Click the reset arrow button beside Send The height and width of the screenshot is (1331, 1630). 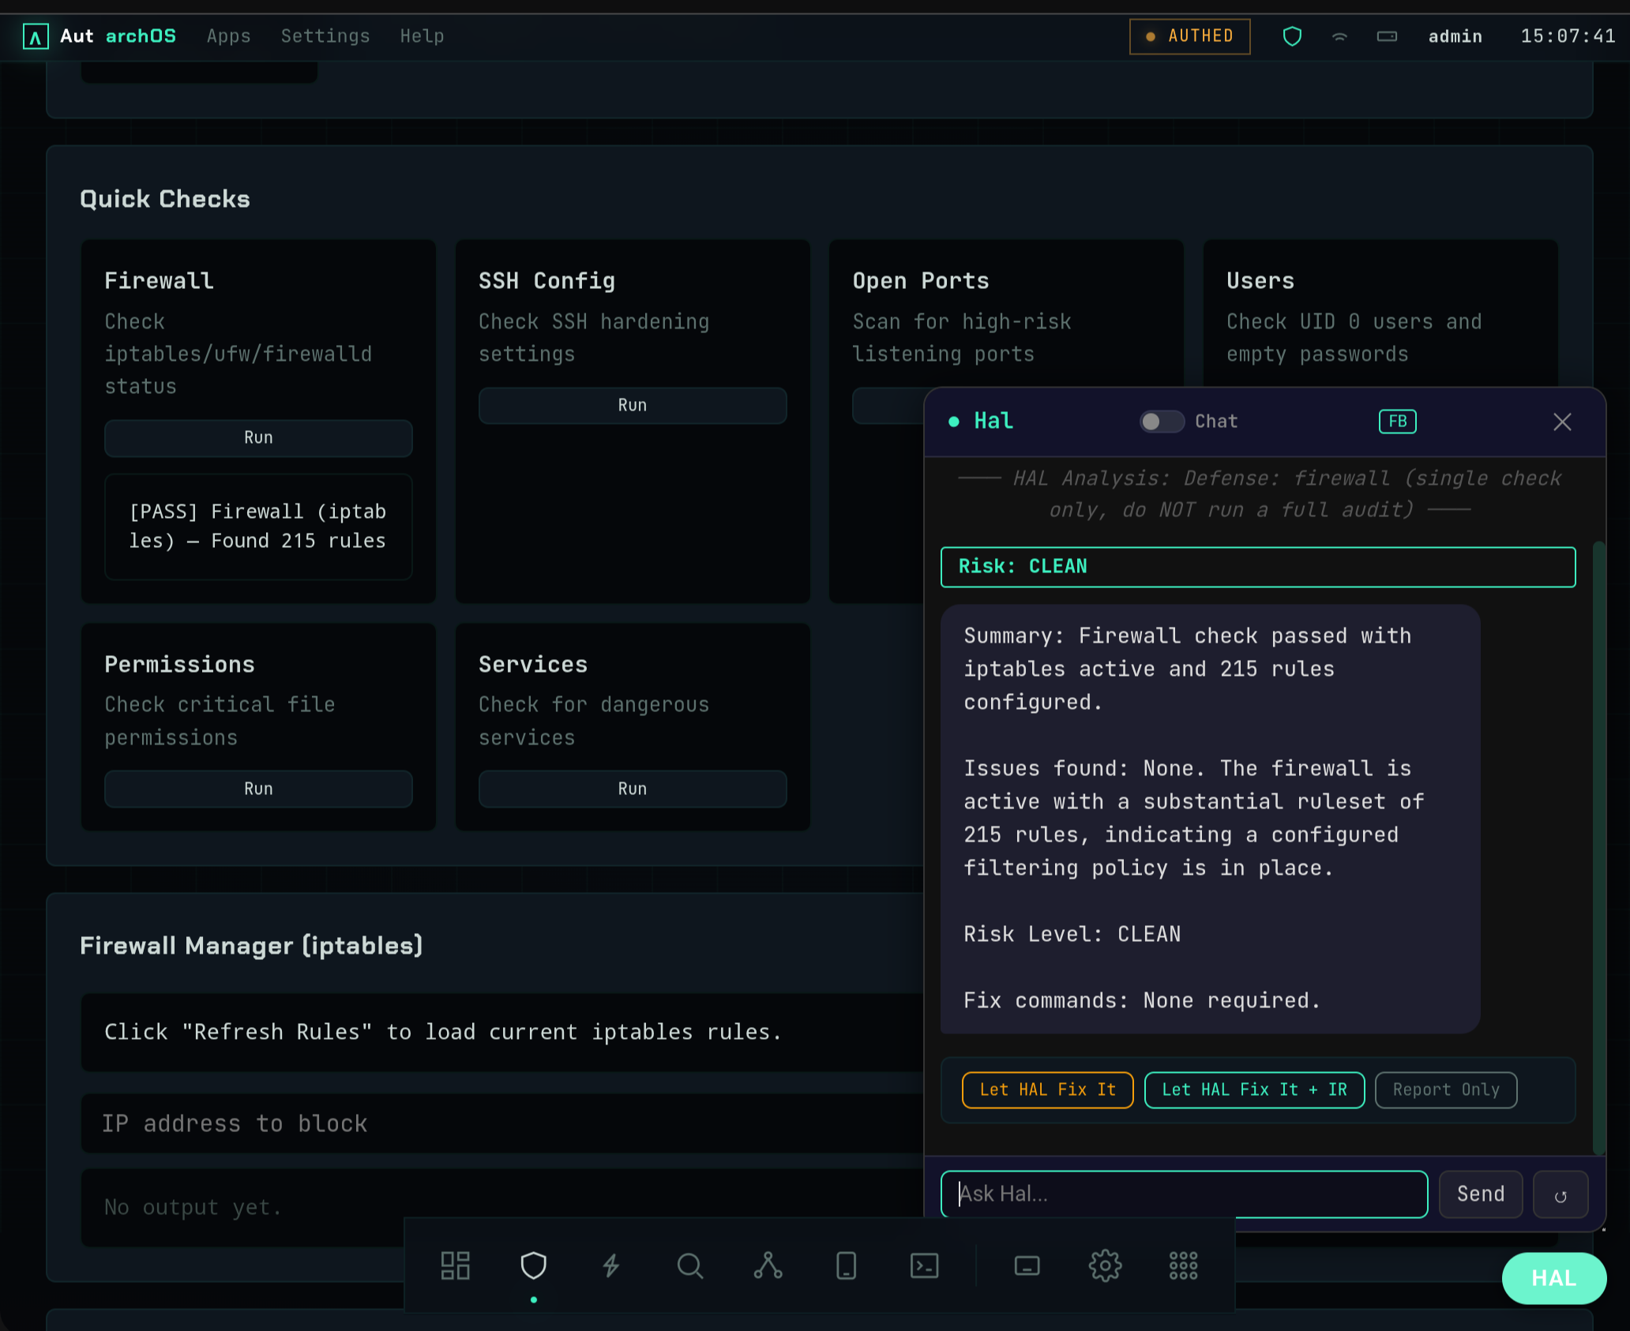point(1561,1194)
